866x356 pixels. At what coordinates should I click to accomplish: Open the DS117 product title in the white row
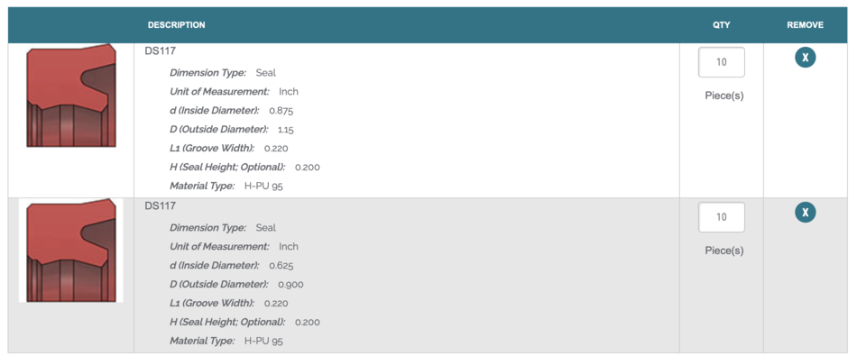[x=161, y=51]
